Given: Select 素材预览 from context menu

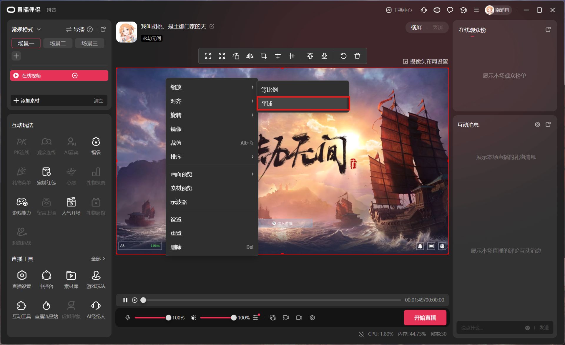Looking at the screenshot, I should pos(212,188).
